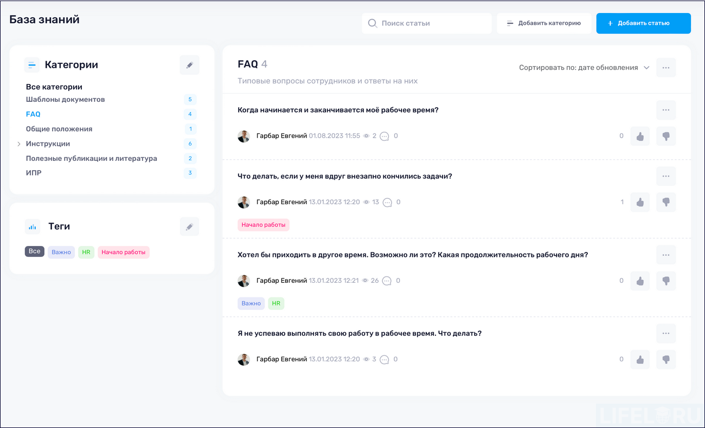
Task: Click the pencil icon in the Теги panel
Action: (x=189, y=226)
